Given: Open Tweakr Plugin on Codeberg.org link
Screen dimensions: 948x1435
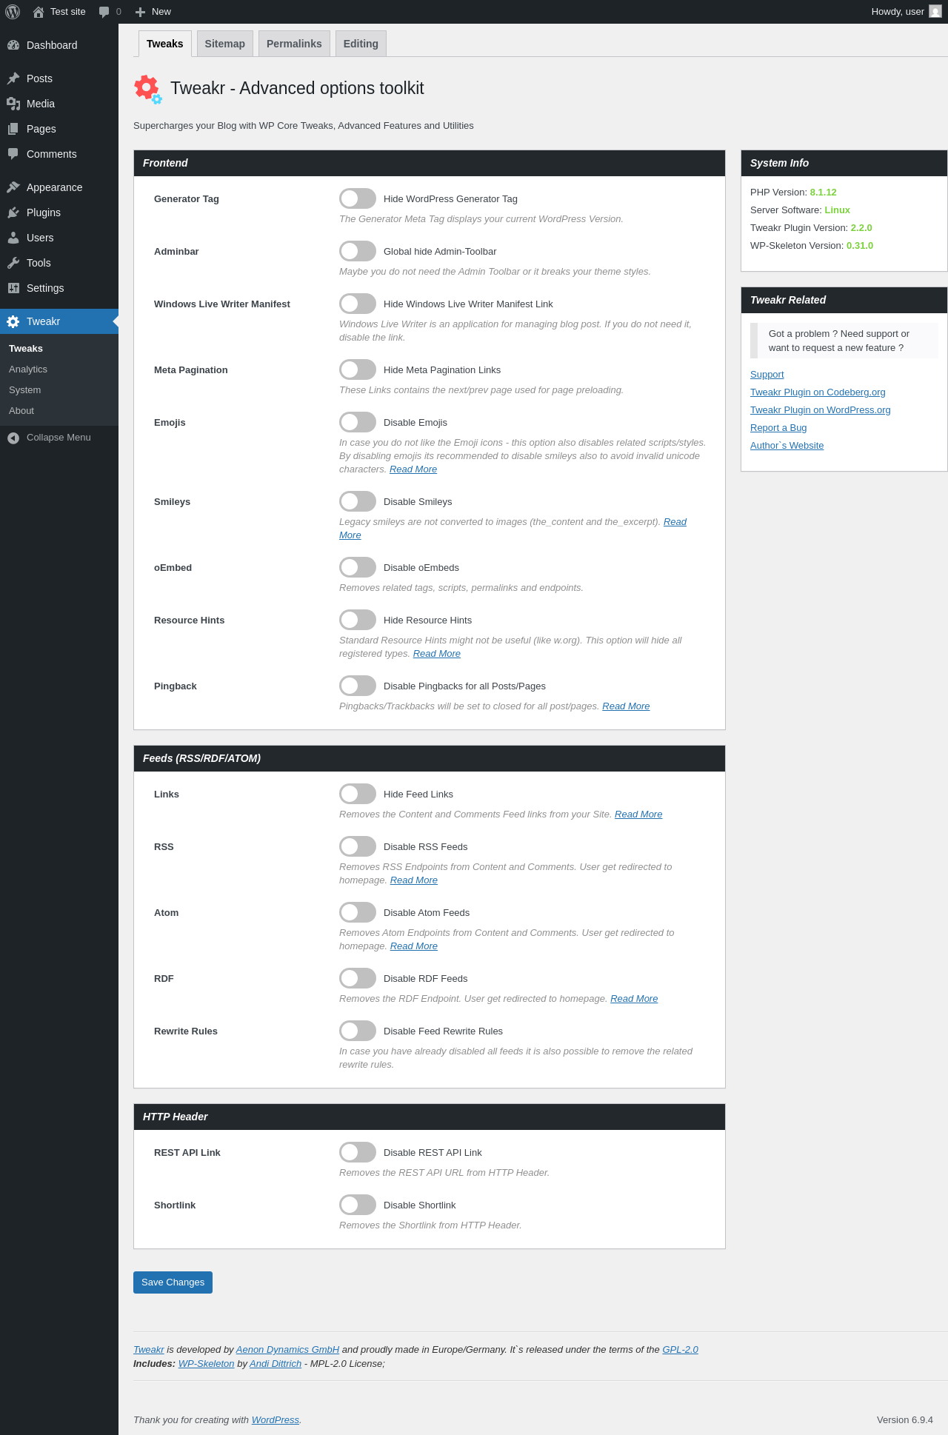Looking at the screenshot, I should point(818,392).
